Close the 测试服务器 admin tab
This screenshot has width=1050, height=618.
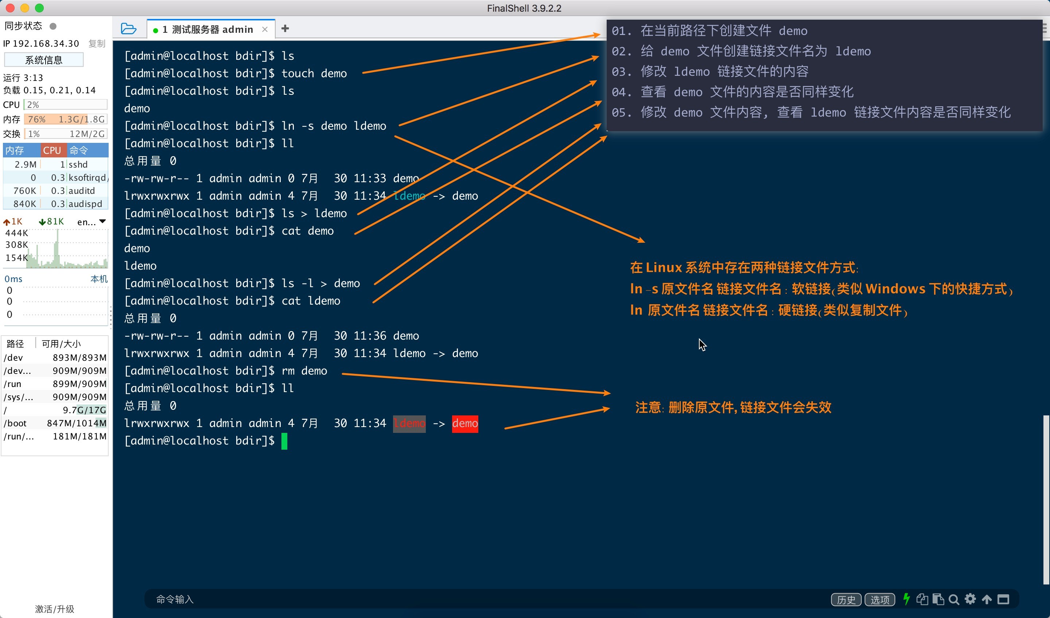pos(265,29)
